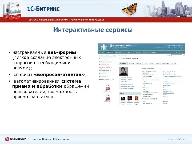Click the "Друзья" block header

tap(130, 93)
